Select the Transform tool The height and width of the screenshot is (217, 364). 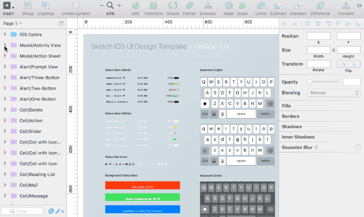[153, 5]
